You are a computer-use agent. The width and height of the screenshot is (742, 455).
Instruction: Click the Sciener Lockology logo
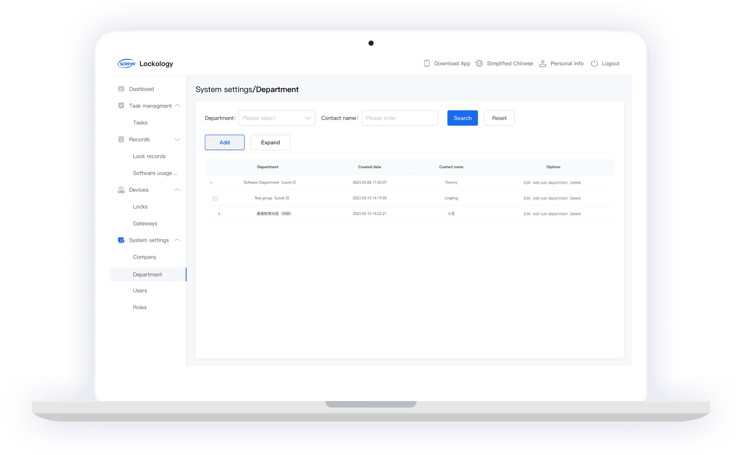click(145, 64)
